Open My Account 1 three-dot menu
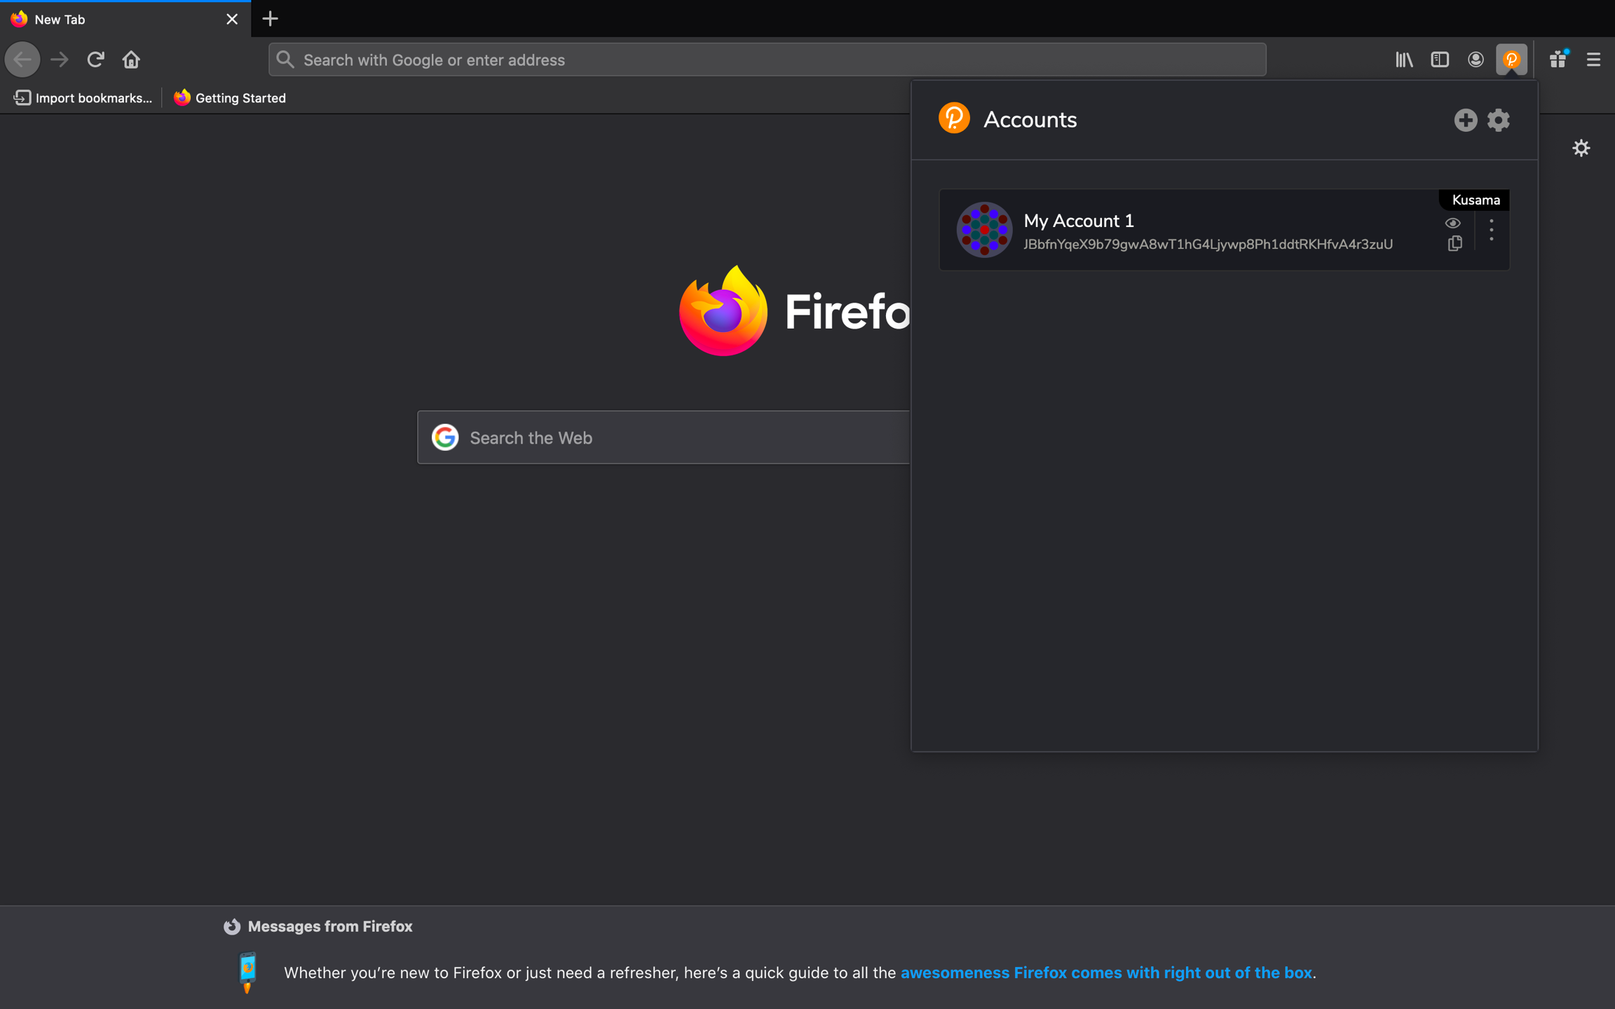 1492,230
